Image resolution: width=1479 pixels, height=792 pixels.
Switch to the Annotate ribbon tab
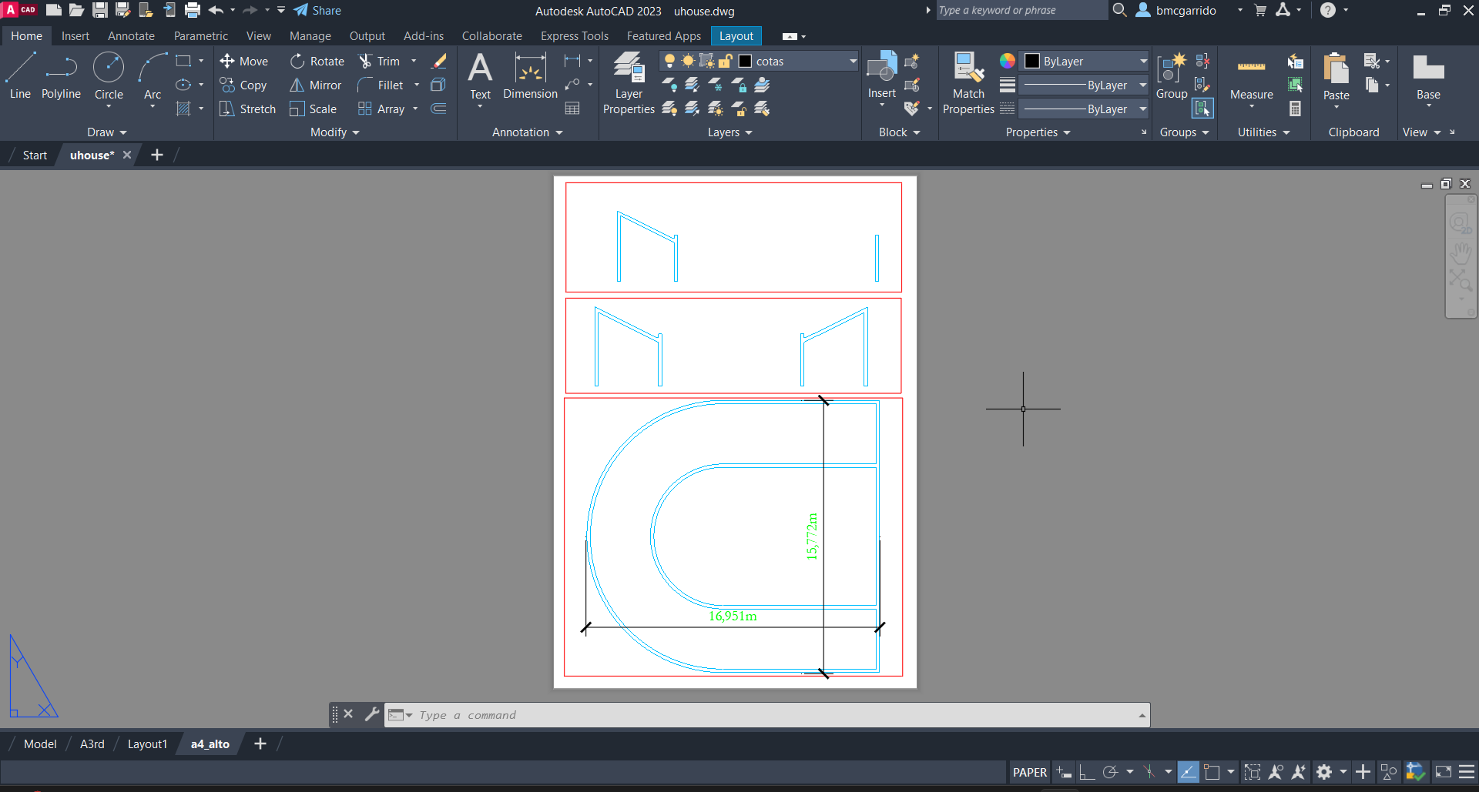click(x=131, y=36)
